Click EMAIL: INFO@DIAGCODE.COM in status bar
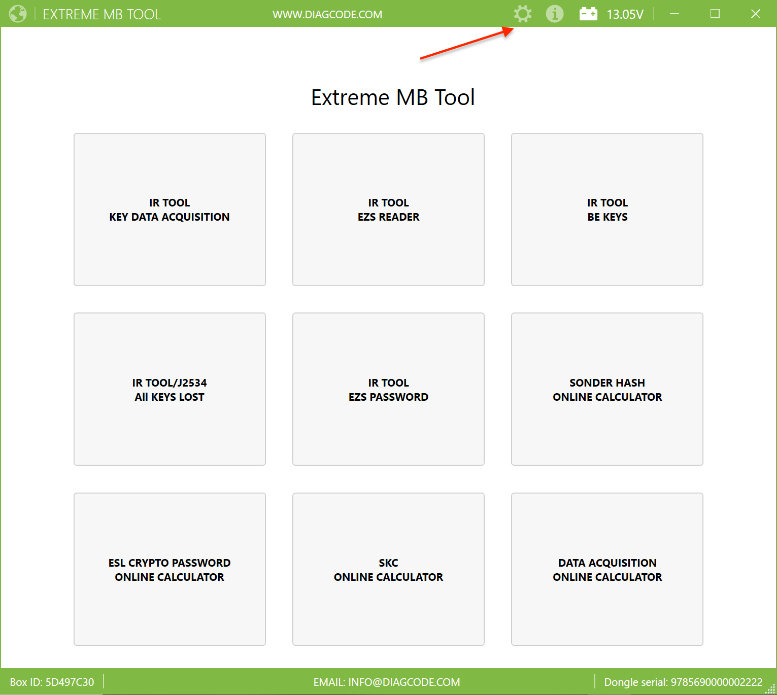777x695 pixels. coord(387,682)
